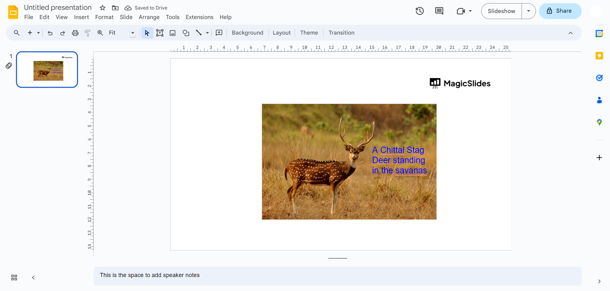Screen dimensions: 610x291
Task: Open the Background settings
Action: tap(247, 33)
